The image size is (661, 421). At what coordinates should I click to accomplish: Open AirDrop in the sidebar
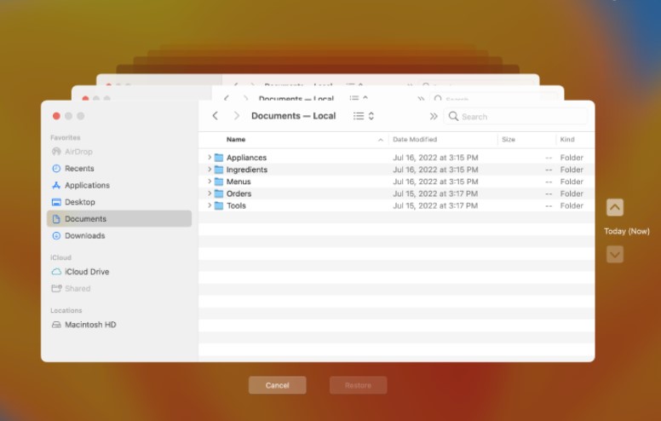pyautogui.click(x=78, y=152)
